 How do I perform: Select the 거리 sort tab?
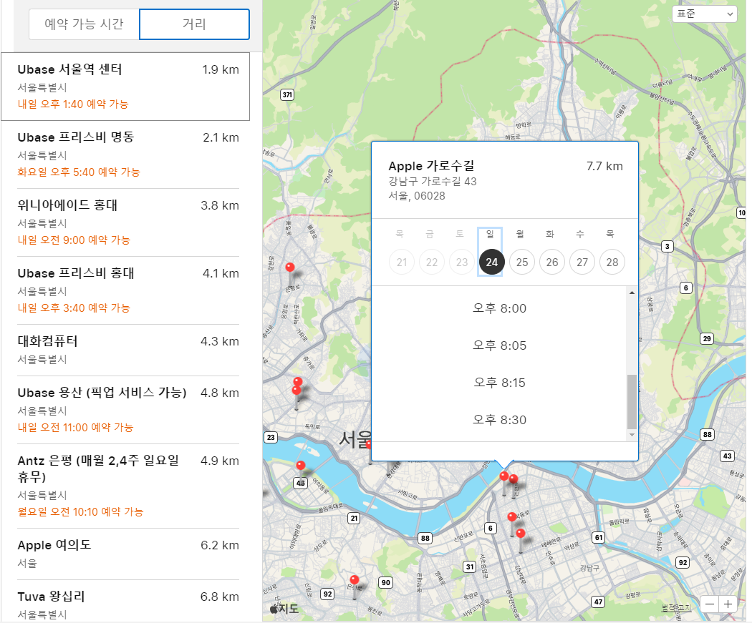(194, 24)
